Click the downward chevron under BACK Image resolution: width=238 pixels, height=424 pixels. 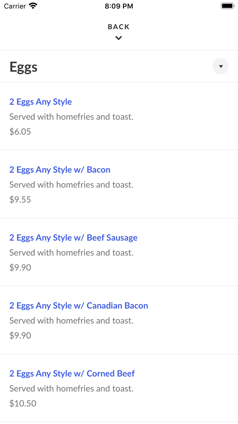(119, 38)
